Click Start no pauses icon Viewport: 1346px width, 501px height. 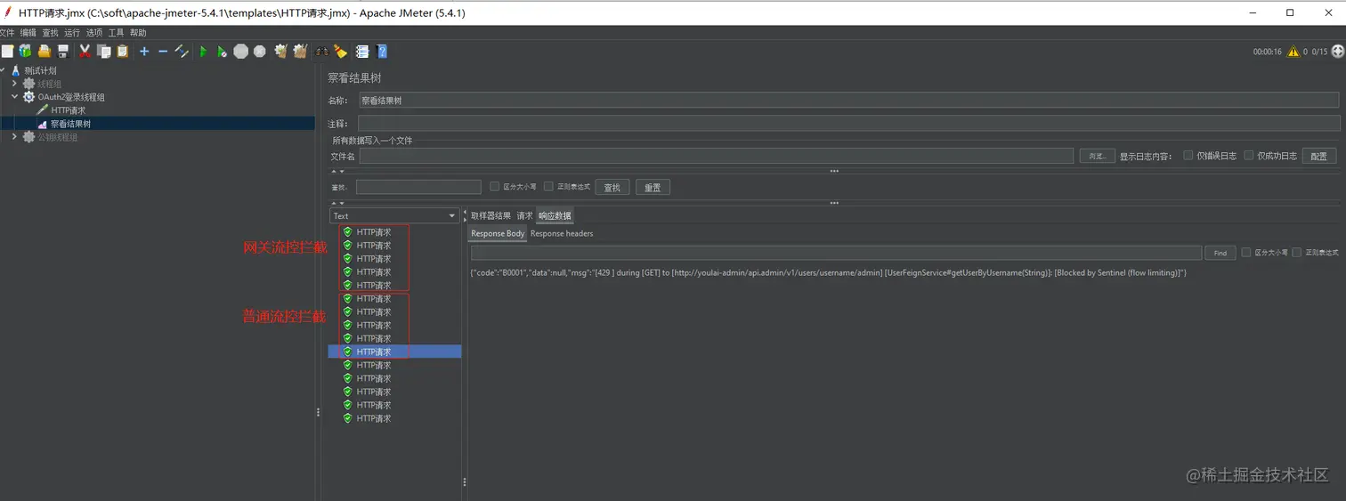click(222, 52)
